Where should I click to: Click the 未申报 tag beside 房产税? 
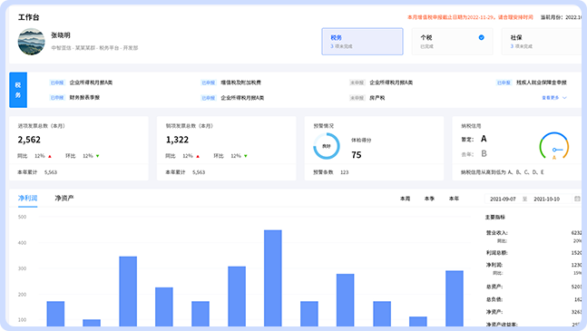[x=357, y=98]
